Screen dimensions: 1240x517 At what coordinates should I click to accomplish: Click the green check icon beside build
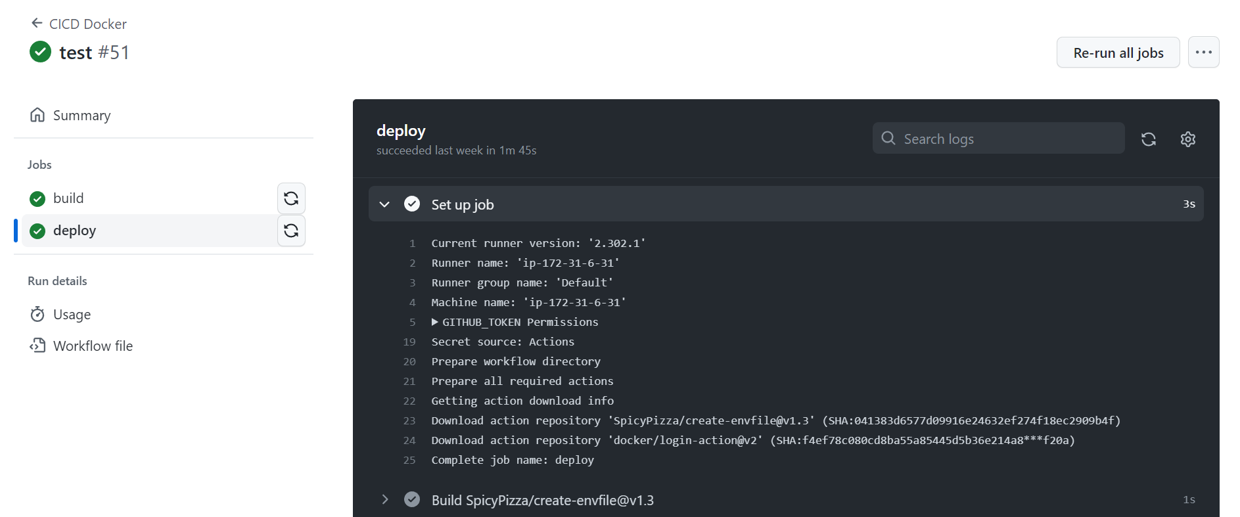click(x=37, y=198)
